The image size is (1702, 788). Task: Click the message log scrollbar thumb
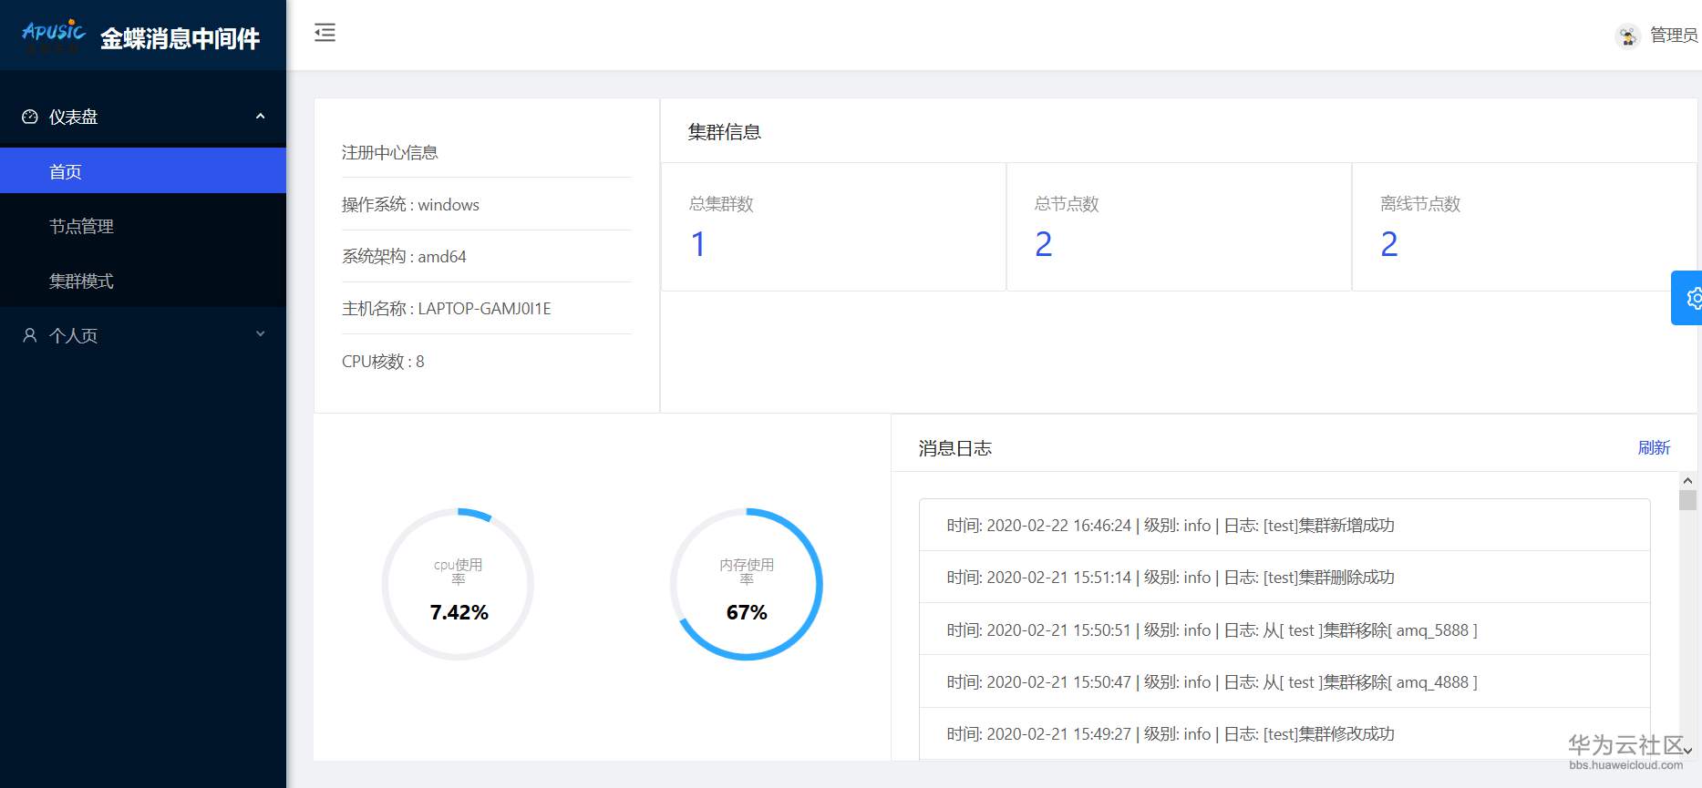(x=1687, y=500)
